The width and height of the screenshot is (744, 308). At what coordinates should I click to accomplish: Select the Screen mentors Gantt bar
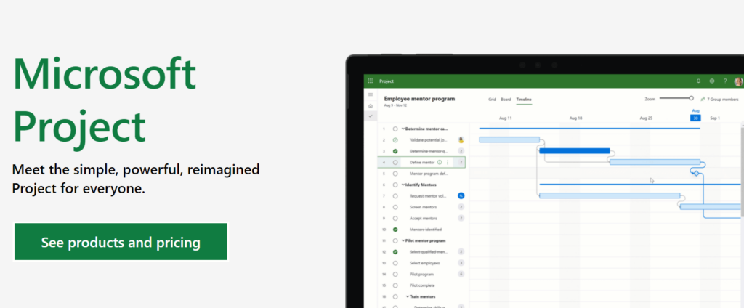(x=711, y=206)
